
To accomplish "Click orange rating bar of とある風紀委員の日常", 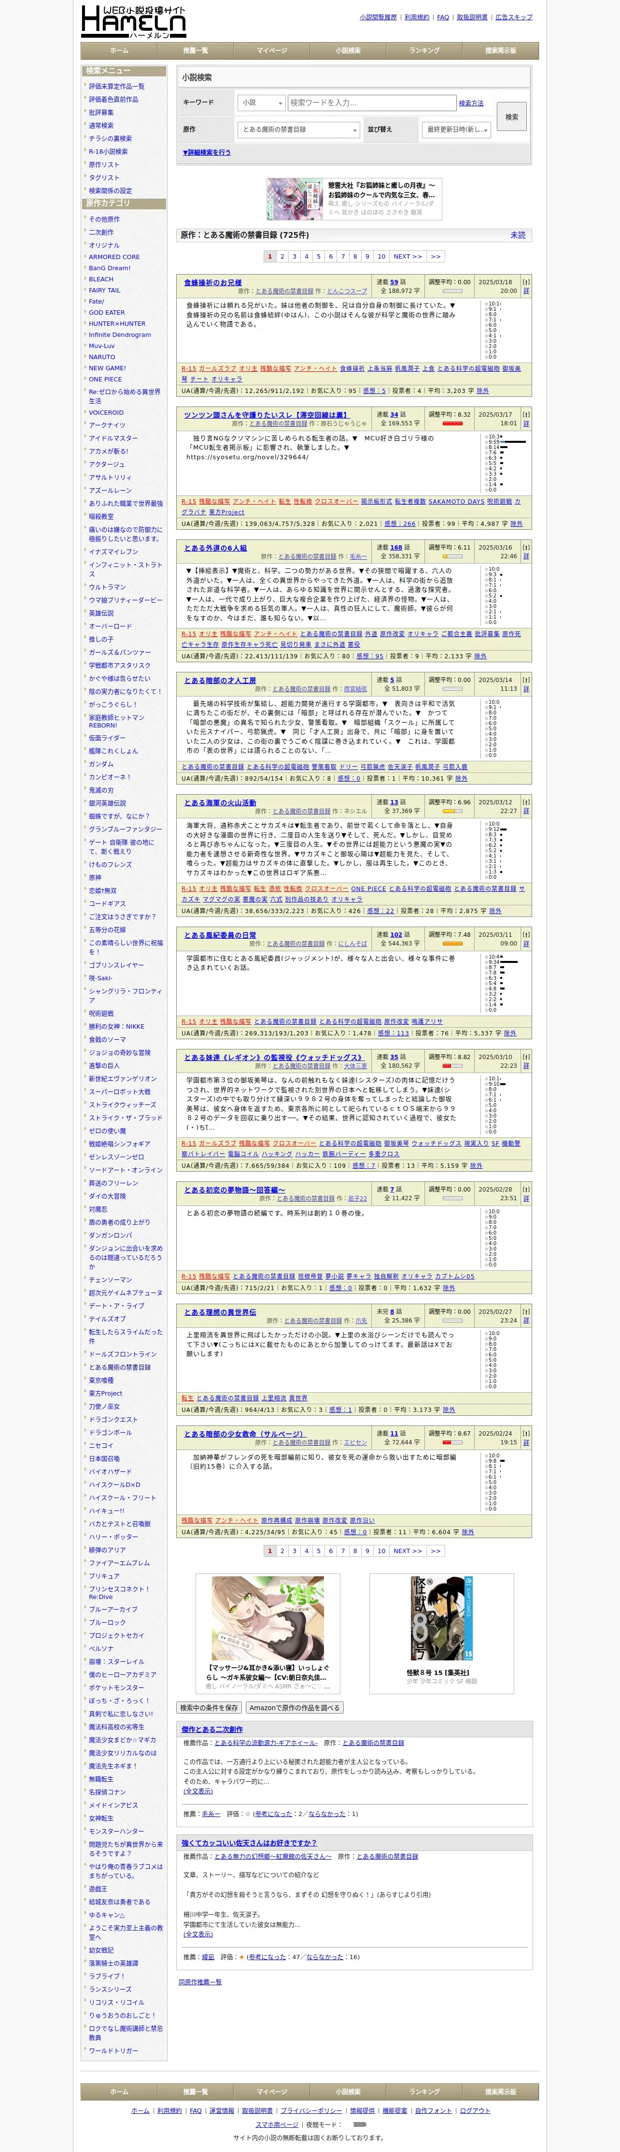I will (x=452, y=943).
